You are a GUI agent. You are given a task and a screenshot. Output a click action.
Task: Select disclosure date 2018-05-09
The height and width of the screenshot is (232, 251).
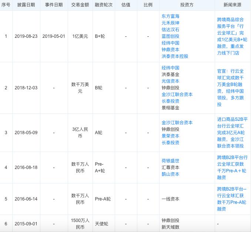point(26,133)
